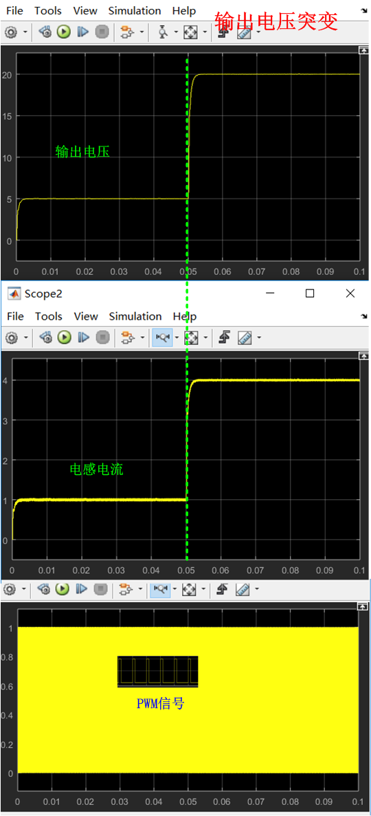Open View menu in Scope2 window

86,316
